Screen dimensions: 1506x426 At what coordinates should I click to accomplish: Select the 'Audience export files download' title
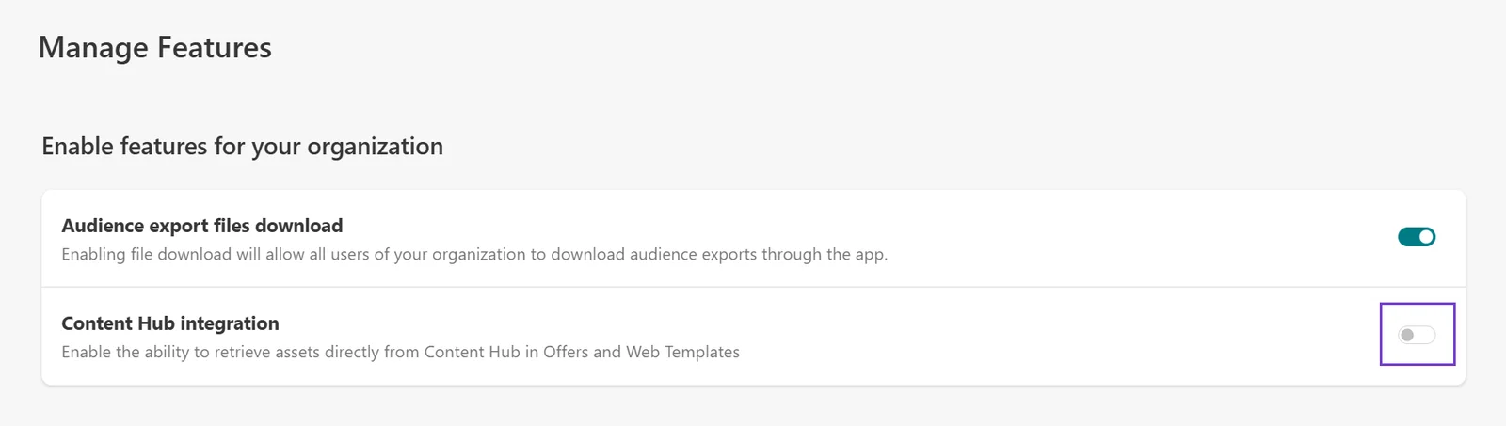pyautogui.click(x=202, y=226)
